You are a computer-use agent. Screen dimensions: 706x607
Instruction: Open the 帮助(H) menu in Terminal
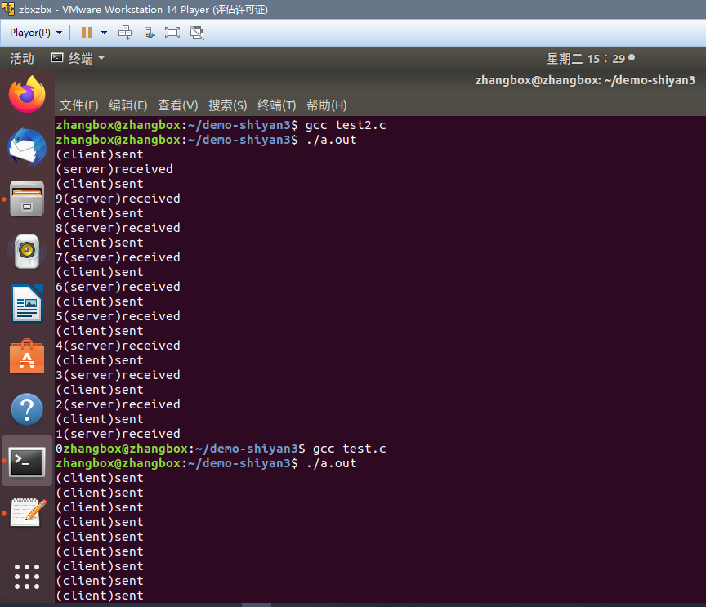326,105
